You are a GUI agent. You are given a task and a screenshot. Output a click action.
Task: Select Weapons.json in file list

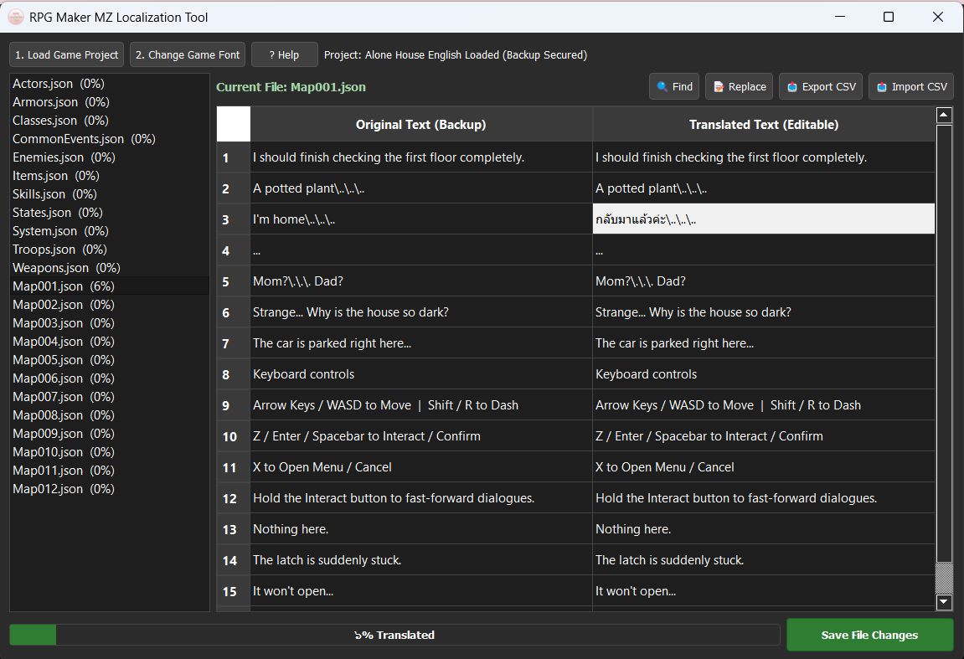coord(110,268)
